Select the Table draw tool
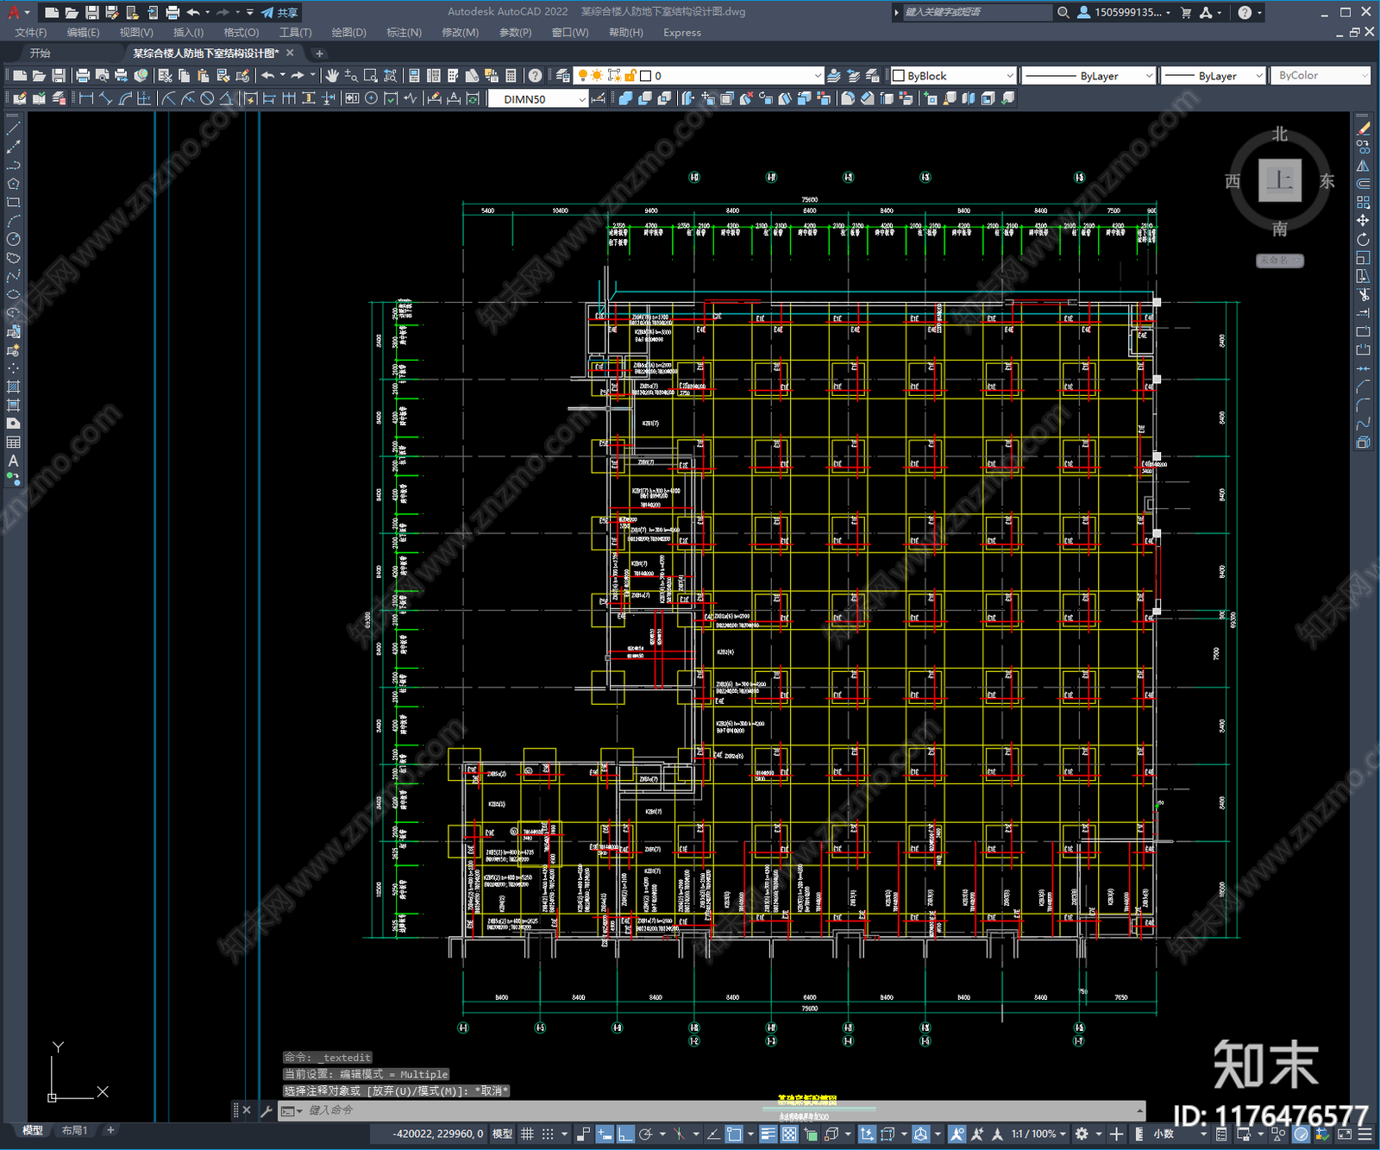Viewport: 1380px width, 1150px height. pos(13,442)
